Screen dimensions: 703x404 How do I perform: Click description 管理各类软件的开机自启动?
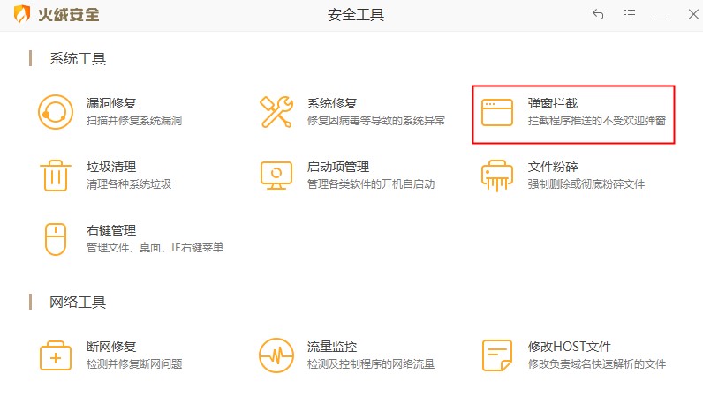[x=371, y=184]
